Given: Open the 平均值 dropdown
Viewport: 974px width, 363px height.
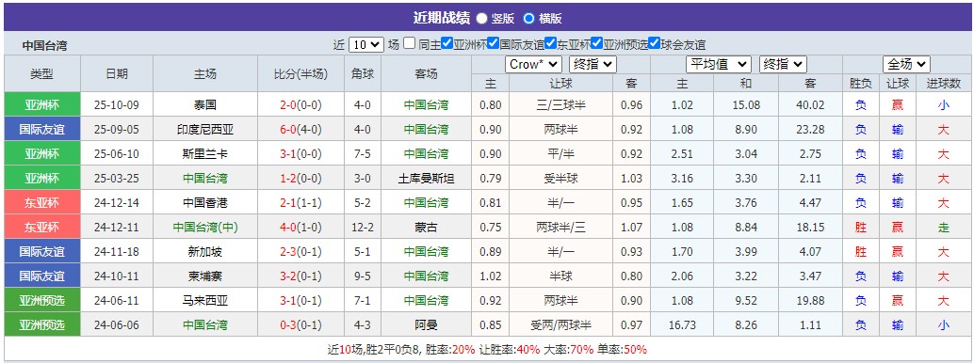Looking at the screenshot, I should tap(719, 65).
